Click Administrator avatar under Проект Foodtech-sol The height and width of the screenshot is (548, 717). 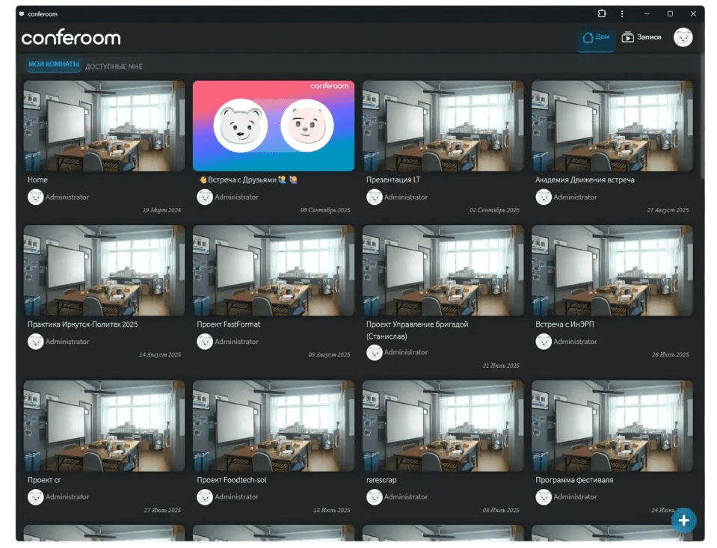pyautogui.click(x=205, y=496)
